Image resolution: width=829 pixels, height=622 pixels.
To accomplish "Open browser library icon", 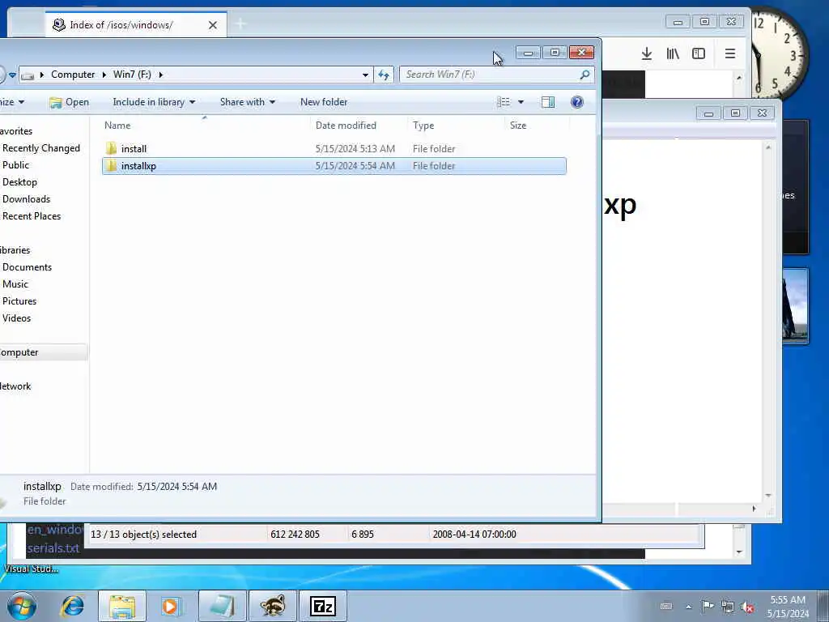I will tap(673, 53).
